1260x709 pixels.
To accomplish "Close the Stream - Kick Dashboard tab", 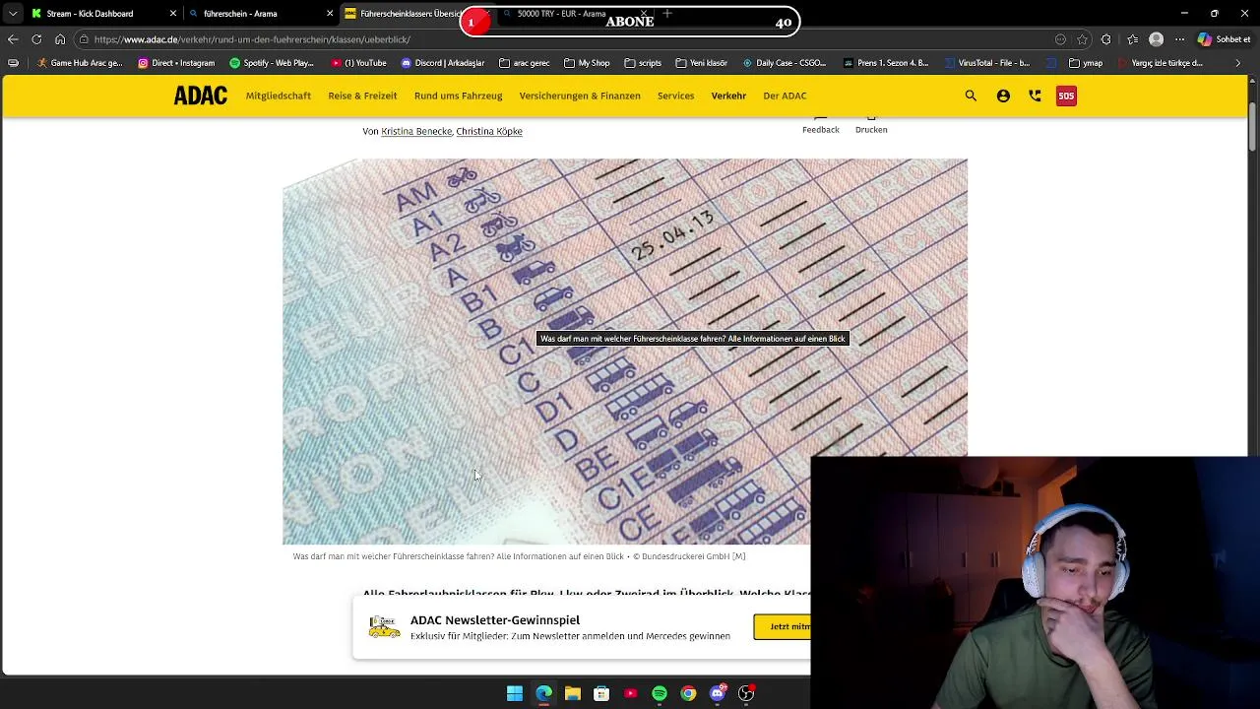I will tap(173, 14).
